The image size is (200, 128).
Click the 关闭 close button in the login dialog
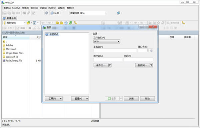pos(131,98)
